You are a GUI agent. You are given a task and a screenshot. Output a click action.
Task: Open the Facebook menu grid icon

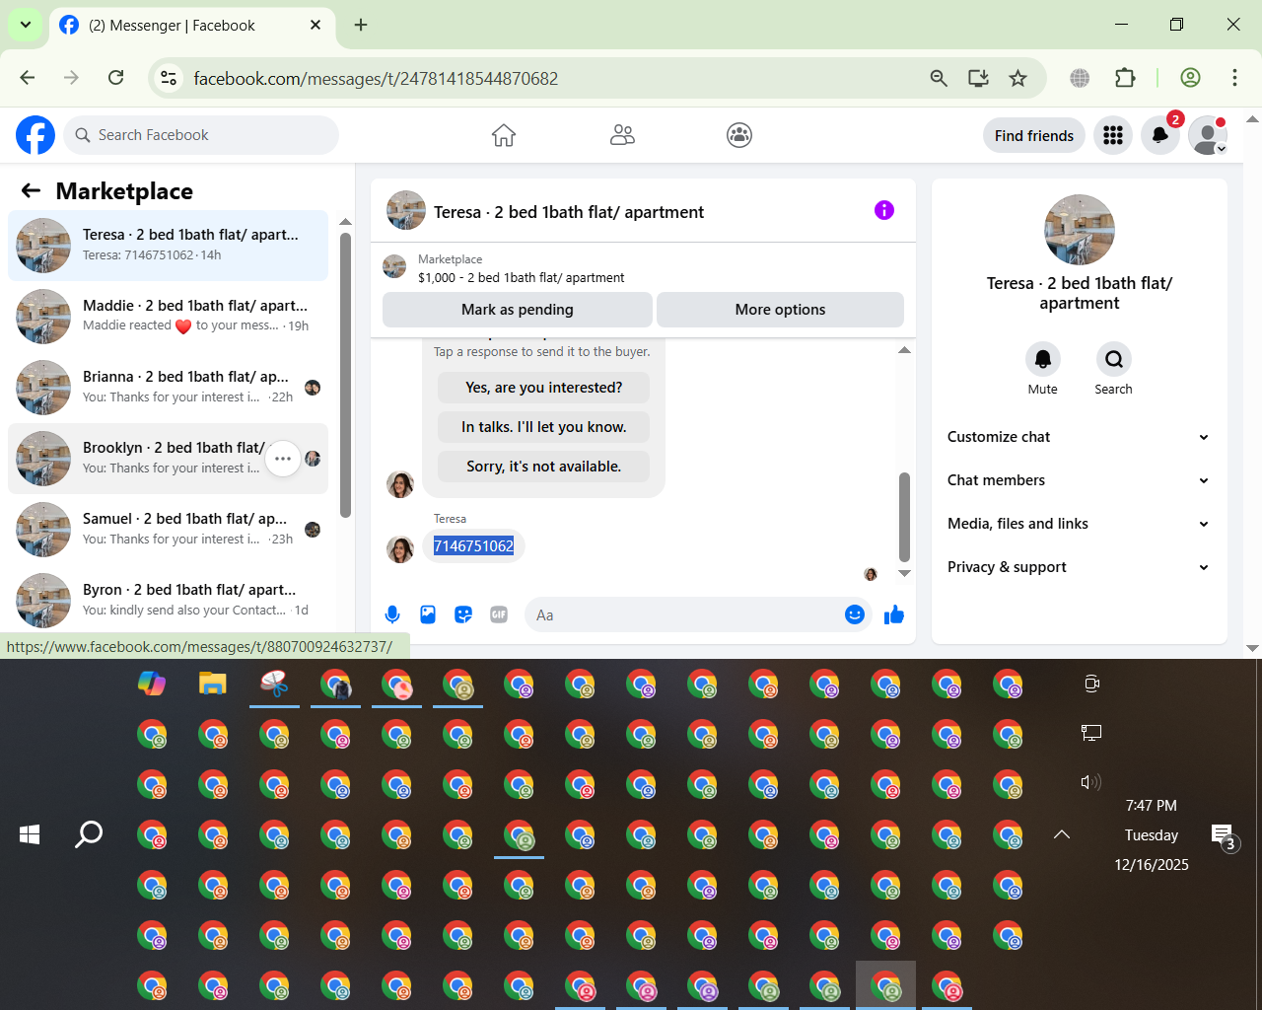point(1113,135)
